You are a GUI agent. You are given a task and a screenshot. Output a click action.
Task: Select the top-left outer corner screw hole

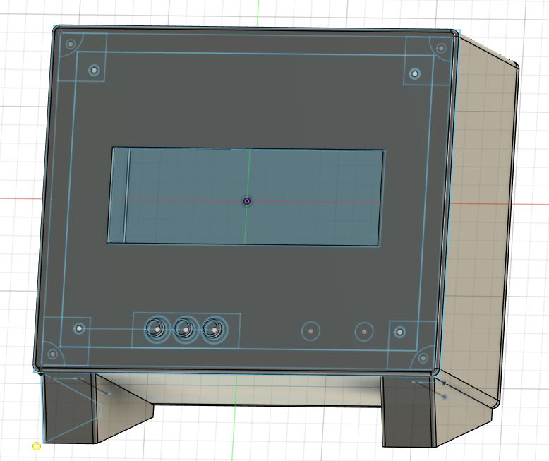point(71,44)
